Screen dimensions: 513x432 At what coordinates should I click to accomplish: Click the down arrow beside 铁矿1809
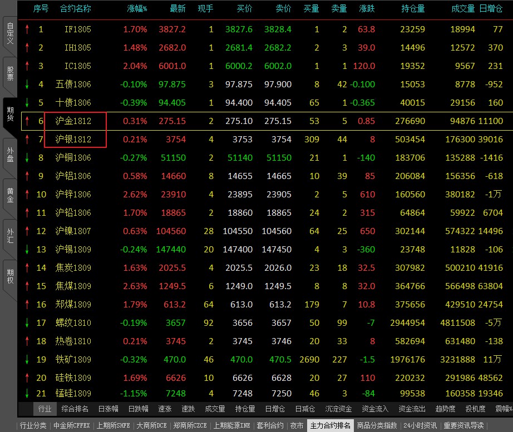(x=27, y=360)
